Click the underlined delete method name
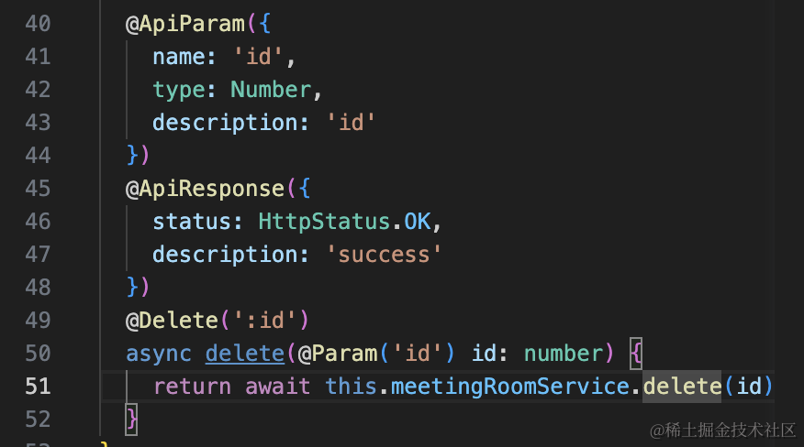 tap(245, 354)
